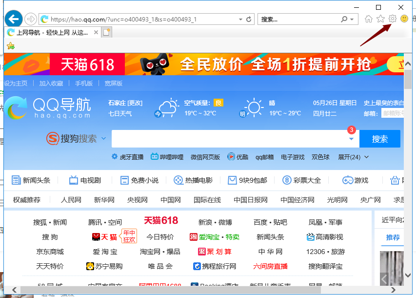This screenshot has height=298, width=416.
Task: Click the 携程旅行网 link
Action: coord(215,266)
